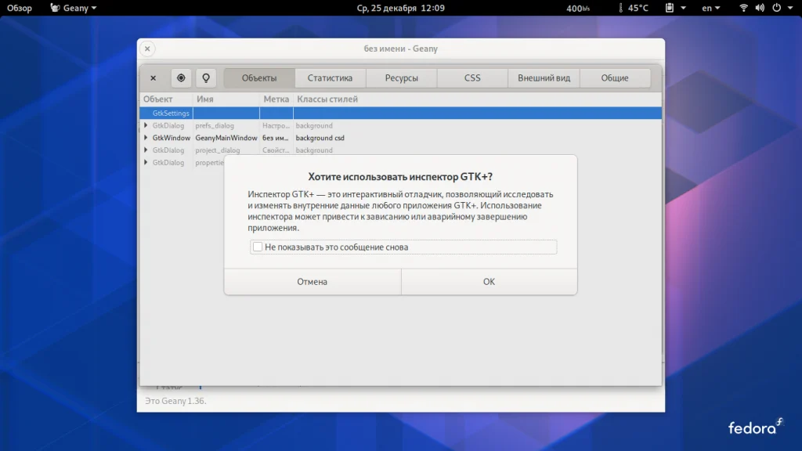Image resolution: width=802 pixels, height=451 pixels.
Task: Click the Wi-Fi status icon
Action: click(x=744, y=8)
